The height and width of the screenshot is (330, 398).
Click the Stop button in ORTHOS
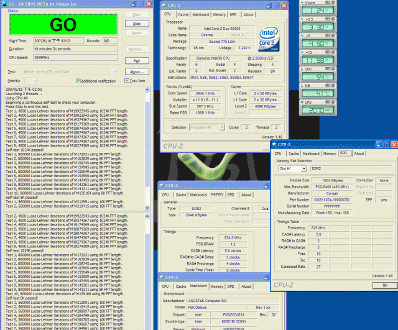point(137,24)
